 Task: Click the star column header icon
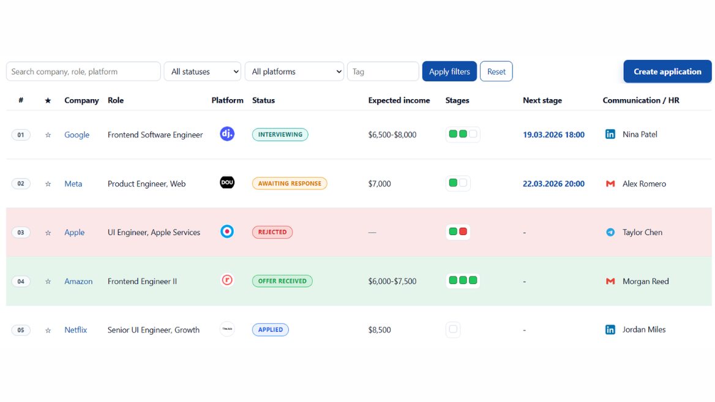coord(48,100)
